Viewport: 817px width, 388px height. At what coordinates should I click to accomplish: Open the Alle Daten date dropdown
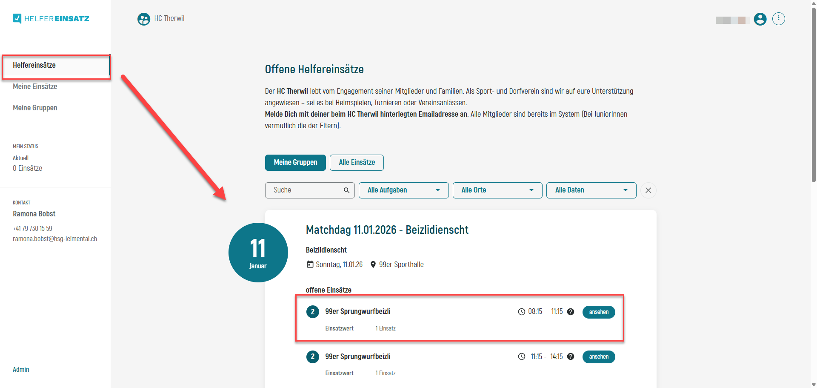click(x=591, y=190)
